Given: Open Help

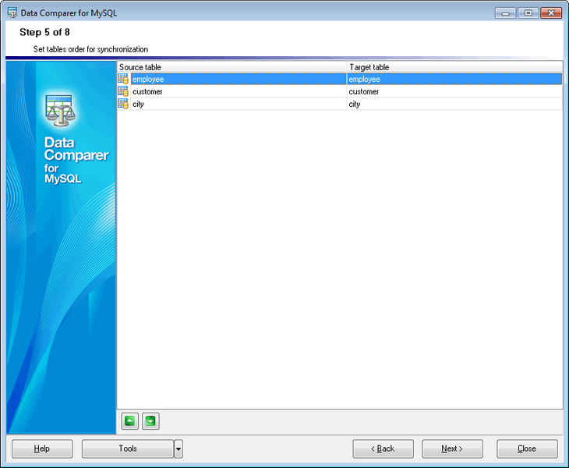Looking at the screenshot, I should (x=42, y=448).
